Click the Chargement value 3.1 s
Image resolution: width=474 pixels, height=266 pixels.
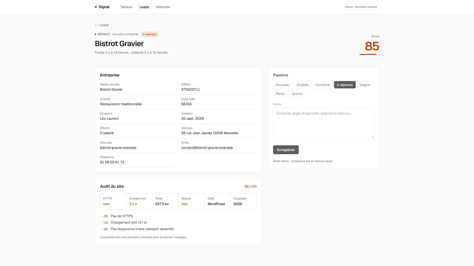pos(133,204)
